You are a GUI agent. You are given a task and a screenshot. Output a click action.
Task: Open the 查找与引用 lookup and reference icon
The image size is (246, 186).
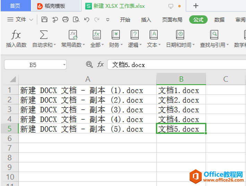[214, 35]
